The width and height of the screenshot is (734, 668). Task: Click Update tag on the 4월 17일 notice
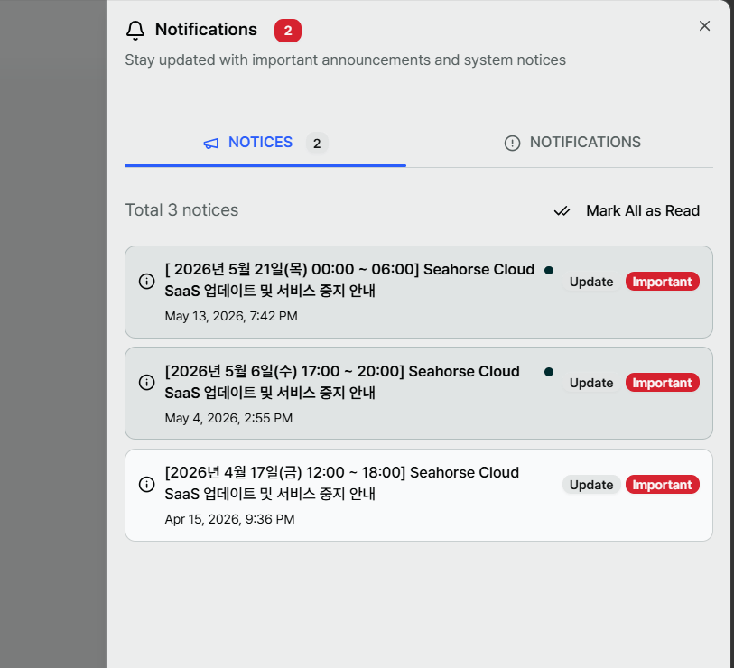coord(591,485)
